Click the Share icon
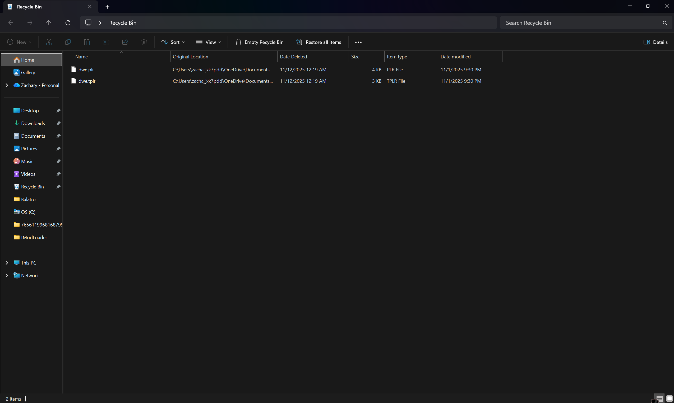Image resolution: width=674 pixels, height=403 pixels. [x=125, y=42]
